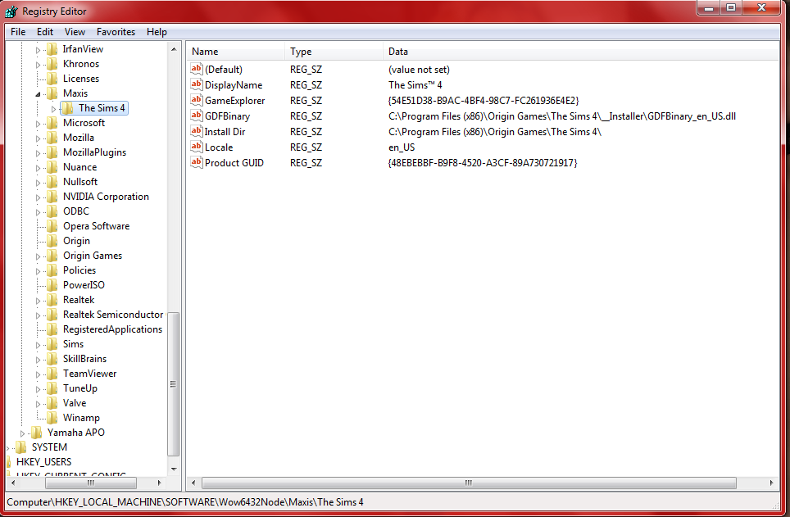790x517 pixels.
Task: Click the HKEY_USERS folder icon
Action: [10, 461]
